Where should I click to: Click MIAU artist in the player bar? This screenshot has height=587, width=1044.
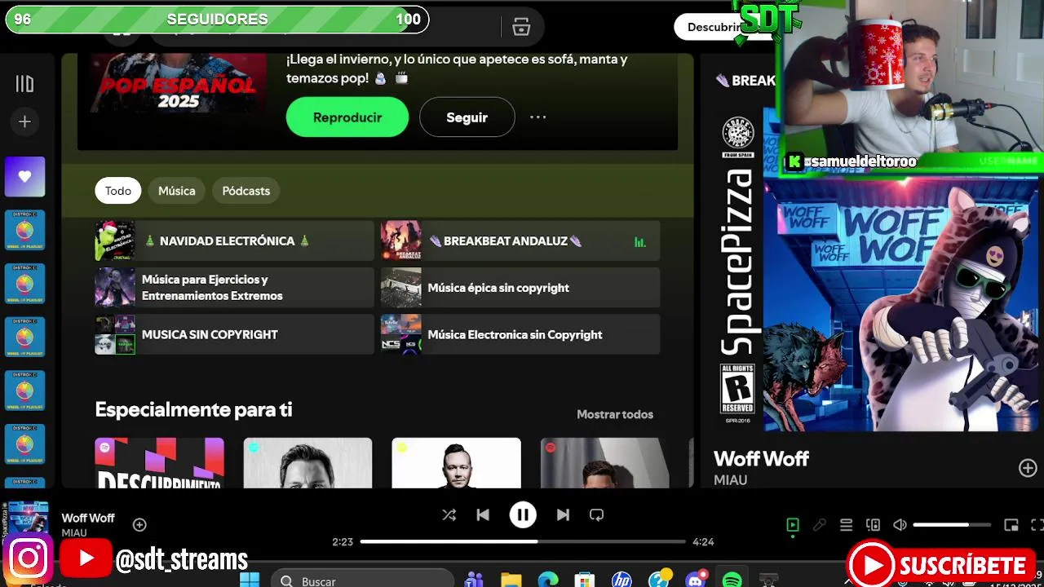click(x=74, y=532)
